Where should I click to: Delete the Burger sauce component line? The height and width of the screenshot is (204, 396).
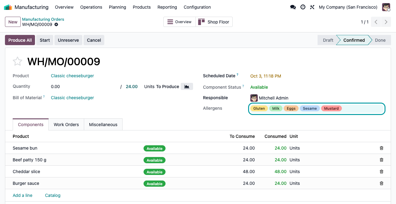coord(381,183)
